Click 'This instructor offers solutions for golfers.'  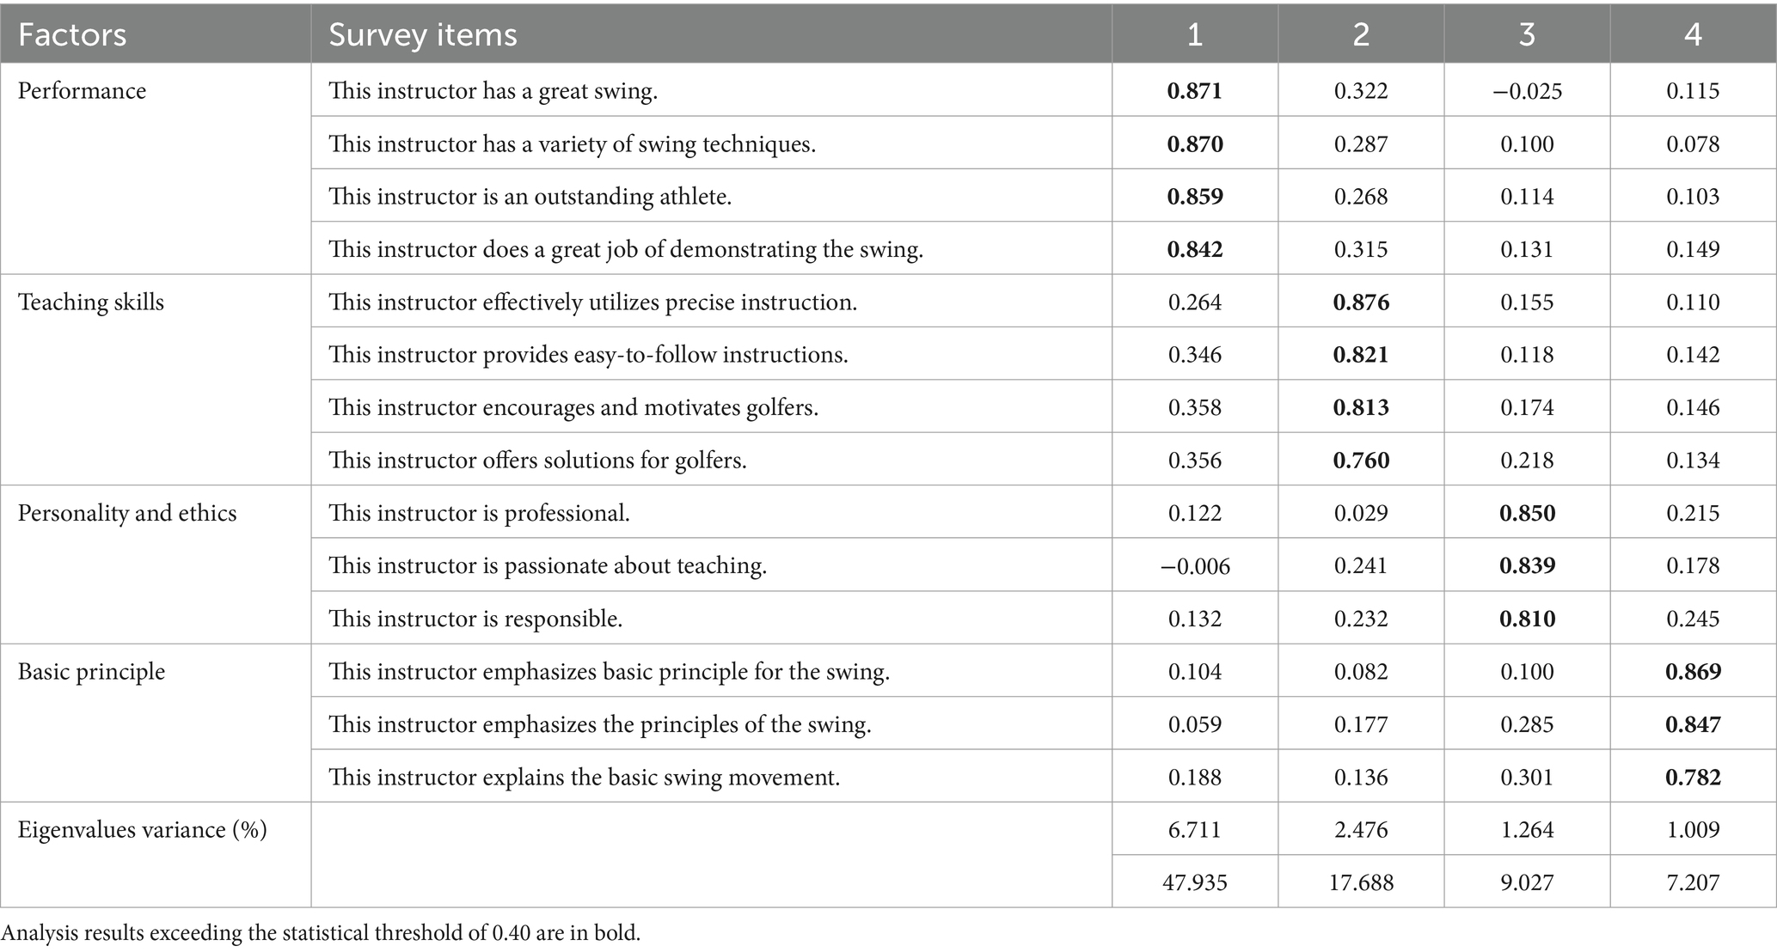[x=538, y=461]
